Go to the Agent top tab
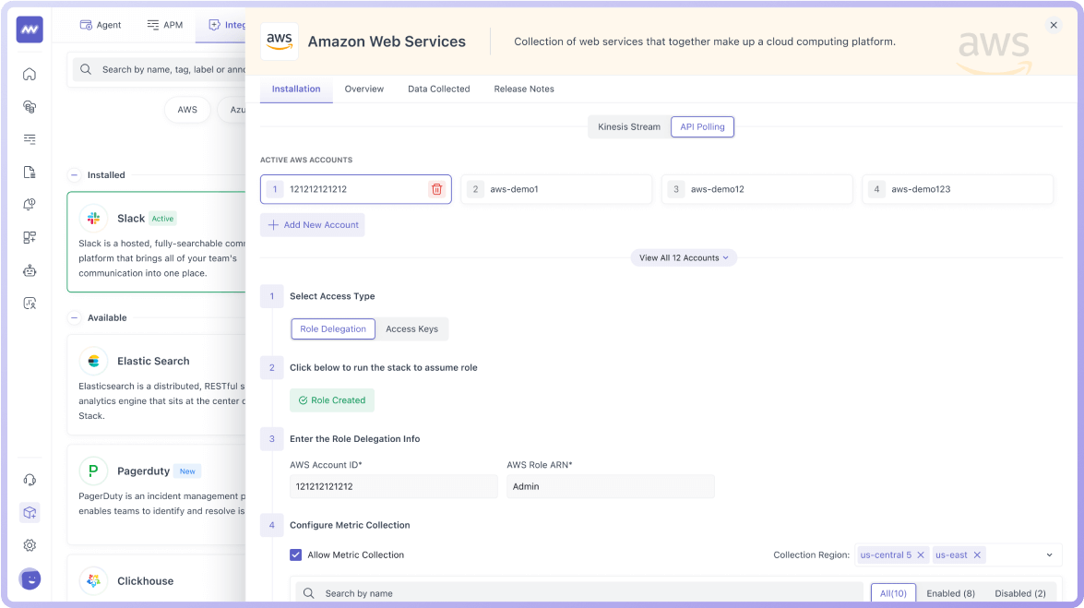 [x=101, y=25]
